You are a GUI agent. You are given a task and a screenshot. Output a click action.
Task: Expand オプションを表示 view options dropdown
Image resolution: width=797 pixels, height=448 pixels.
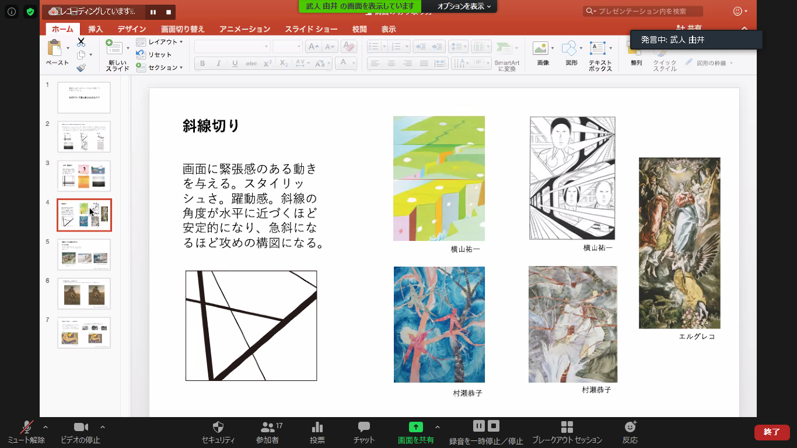tap(464, 6)
